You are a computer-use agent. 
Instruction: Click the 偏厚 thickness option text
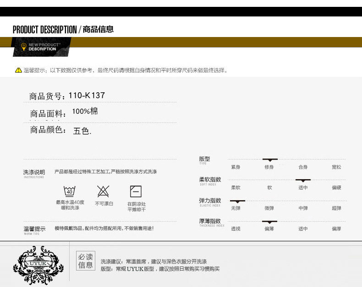click(x=336, y=229)
